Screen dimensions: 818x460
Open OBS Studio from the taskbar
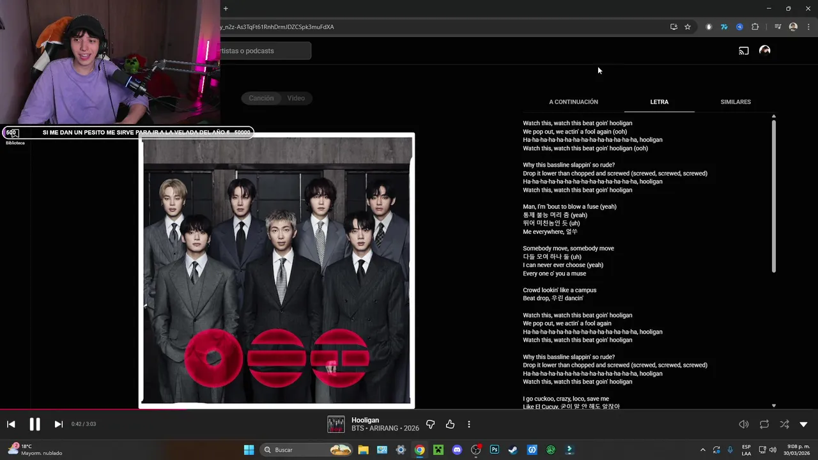475,450
